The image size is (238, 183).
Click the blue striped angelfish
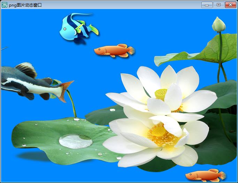pyautogui.click(x=79, y=28)
